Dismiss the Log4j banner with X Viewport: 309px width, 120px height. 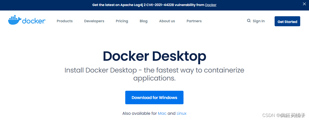[304, 4]
